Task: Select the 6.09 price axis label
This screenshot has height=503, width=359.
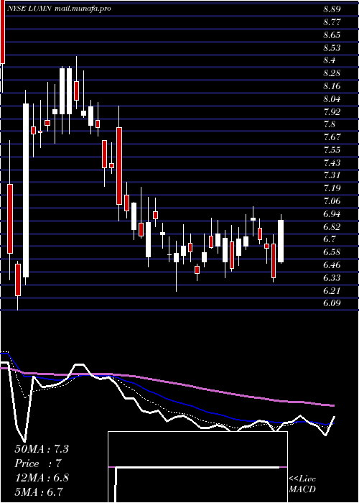Action: [x=332, y=303]
